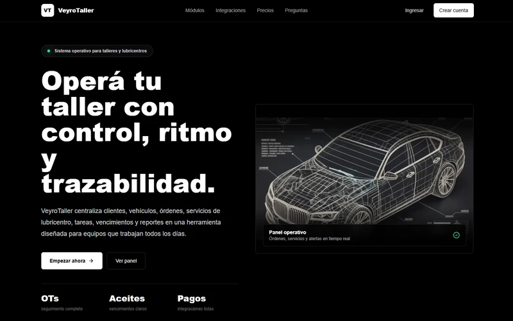The image size is (513, 321).
Task: Click the 'vencimientos claros' text
Action: [x=128, y=309]
